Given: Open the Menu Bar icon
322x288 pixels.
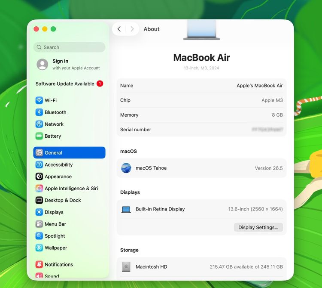Looking at the screenshot, I should (39, 224).
